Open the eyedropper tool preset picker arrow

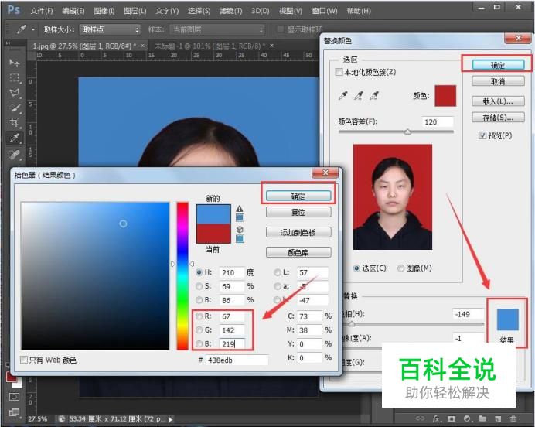[33, 29]
